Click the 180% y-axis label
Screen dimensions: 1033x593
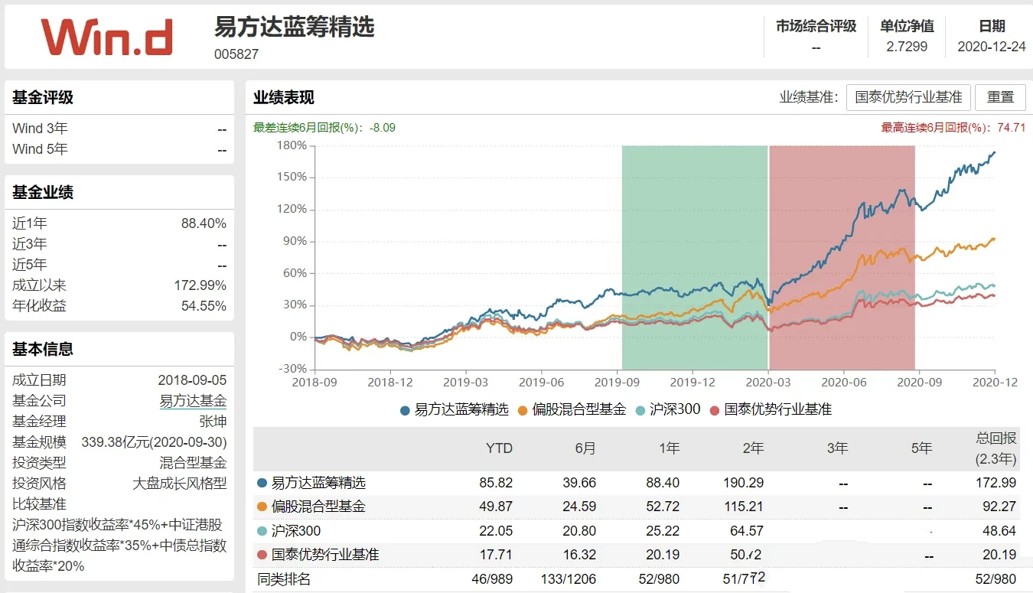click(x=292, y=145)
